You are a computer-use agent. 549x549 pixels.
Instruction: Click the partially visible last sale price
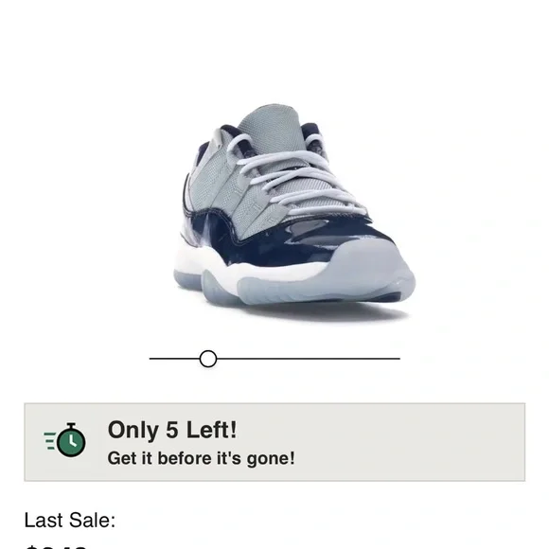[56, 546]
